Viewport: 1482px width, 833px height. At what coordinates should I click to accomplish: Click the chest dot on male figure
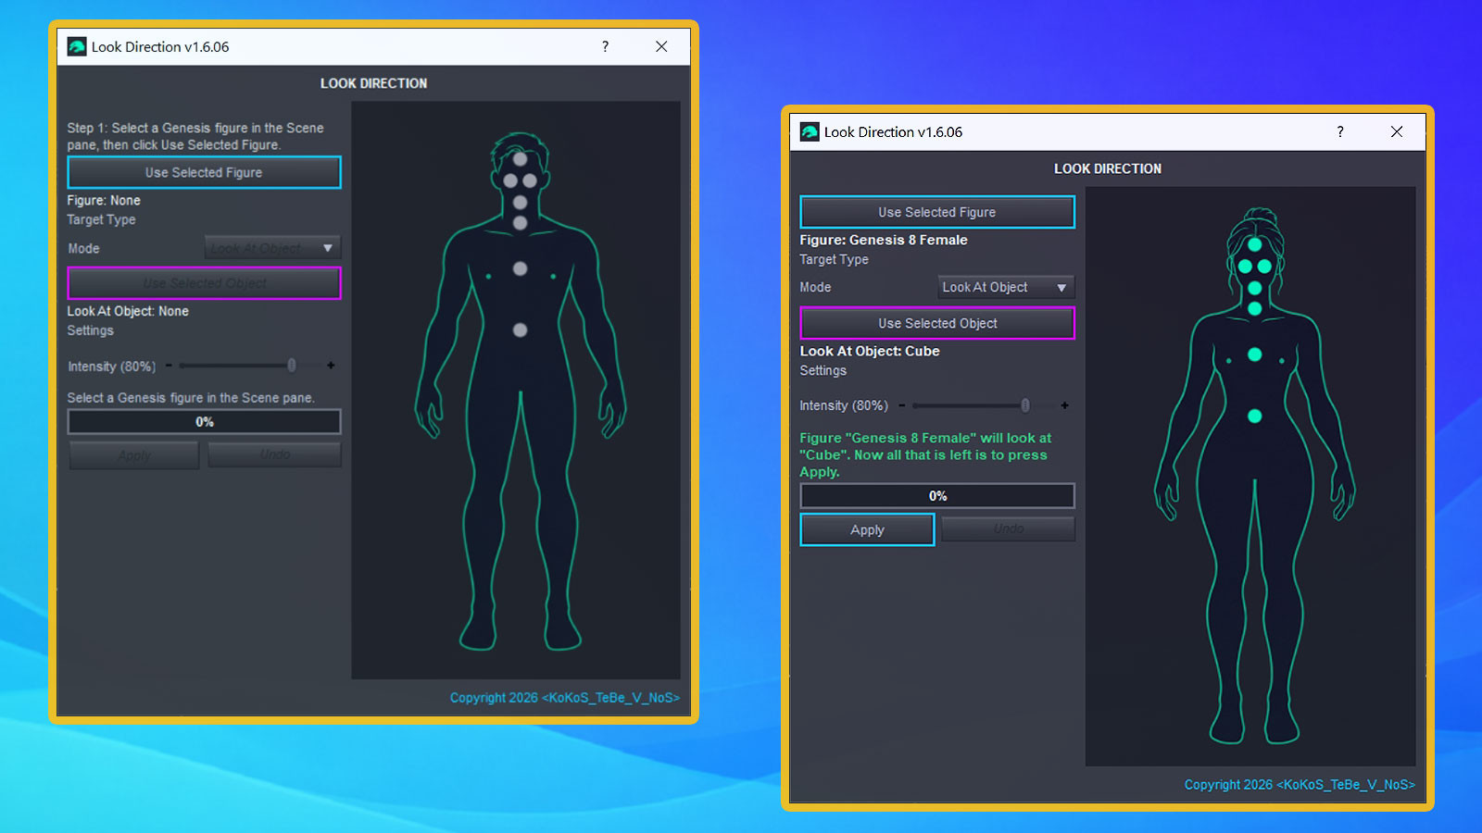tap(520, 268)
